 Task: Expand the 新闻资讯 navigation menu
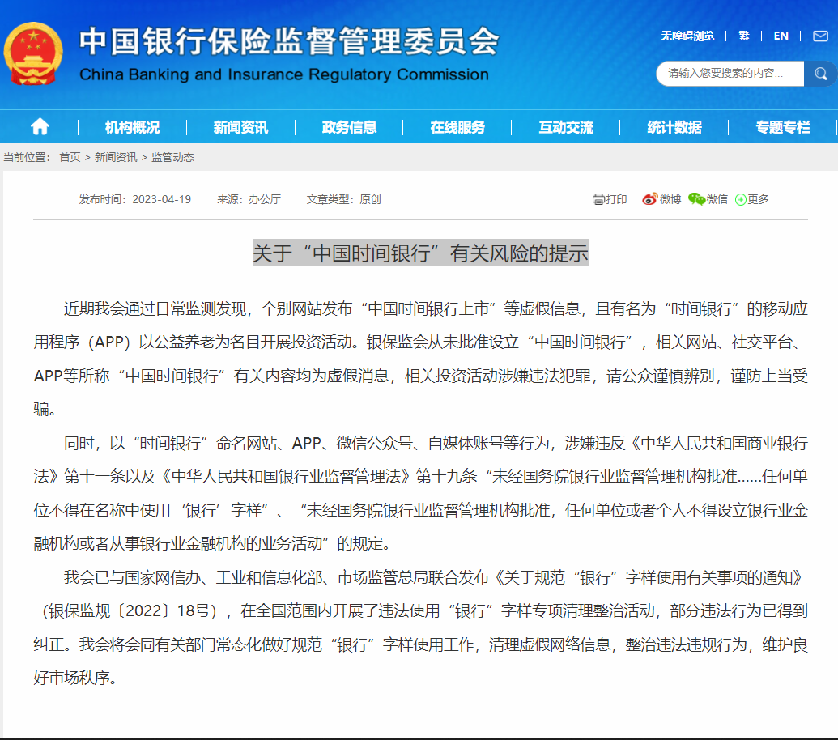click(240, 127)
